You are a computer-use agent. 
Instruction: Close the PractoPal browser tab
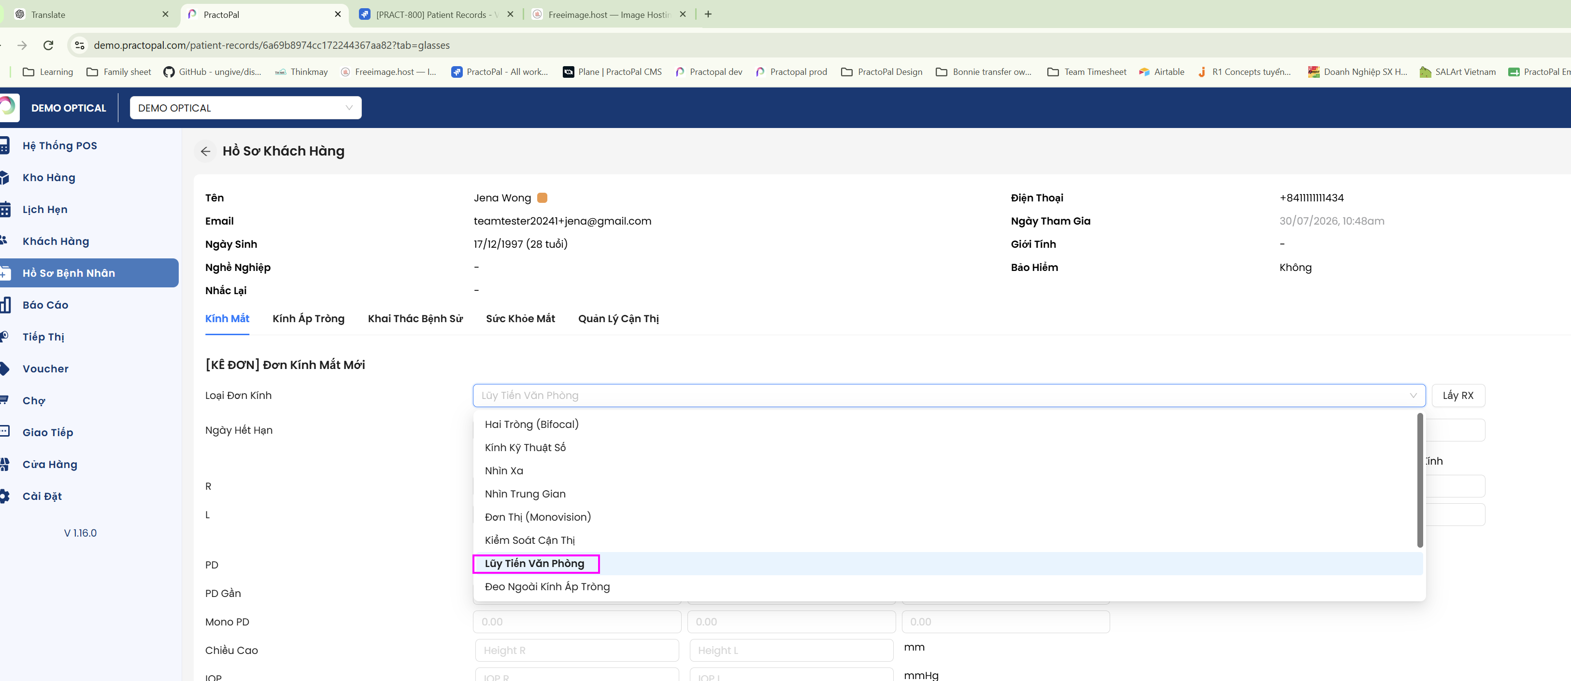(338, 14)
